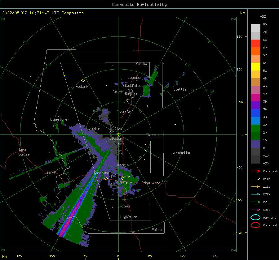Click the red forecast arrow legend icon
The height and width of the screenshot is (260, 279).
[x=255, y=171]
